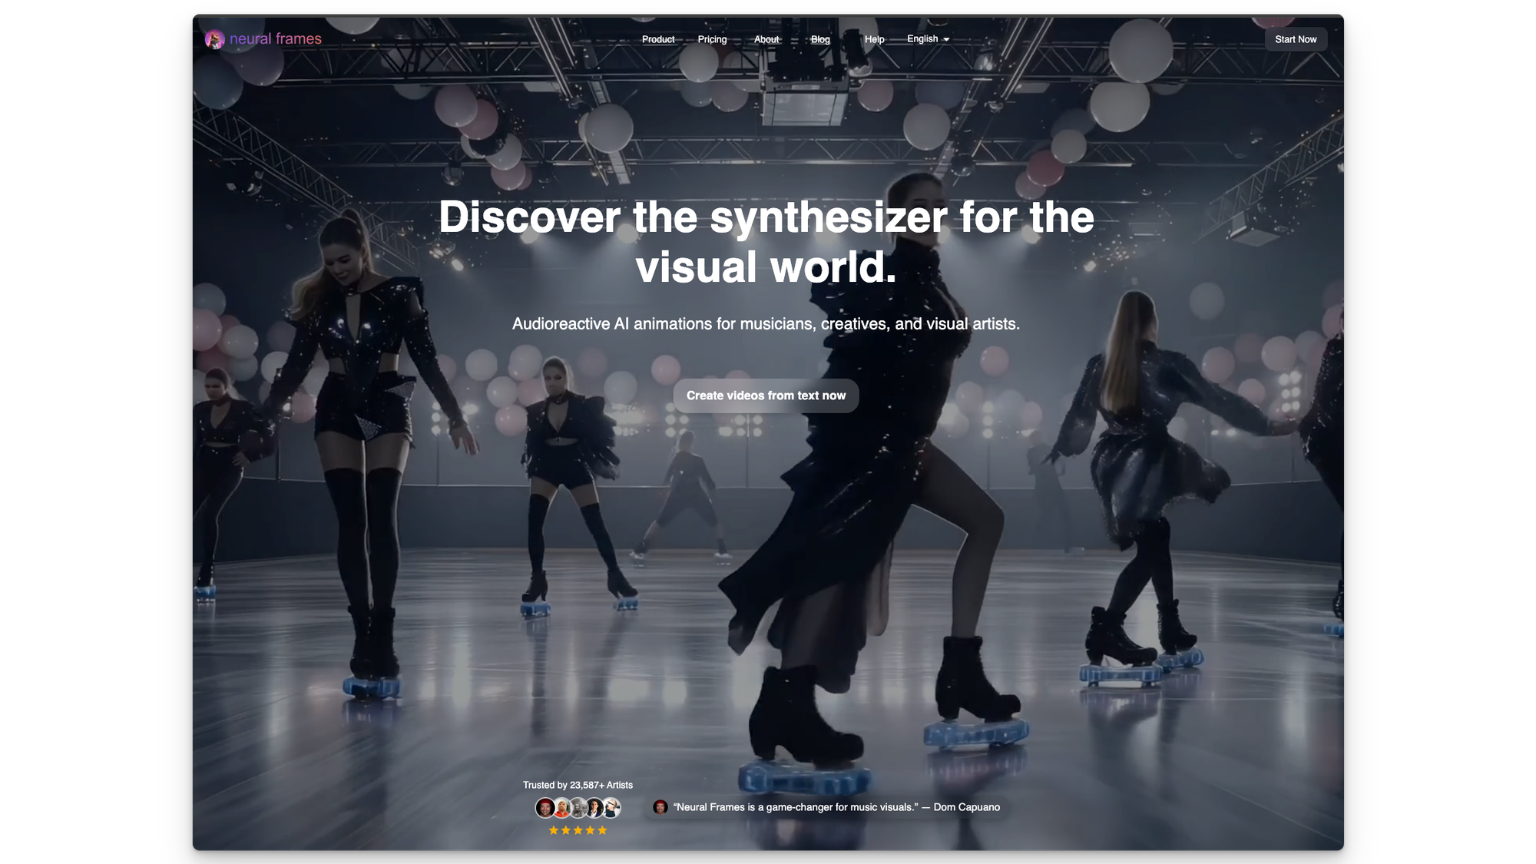Click the five-star rating row
Image resolution: width=1536 pixels, height=864 pixels.
click(578, 830)
